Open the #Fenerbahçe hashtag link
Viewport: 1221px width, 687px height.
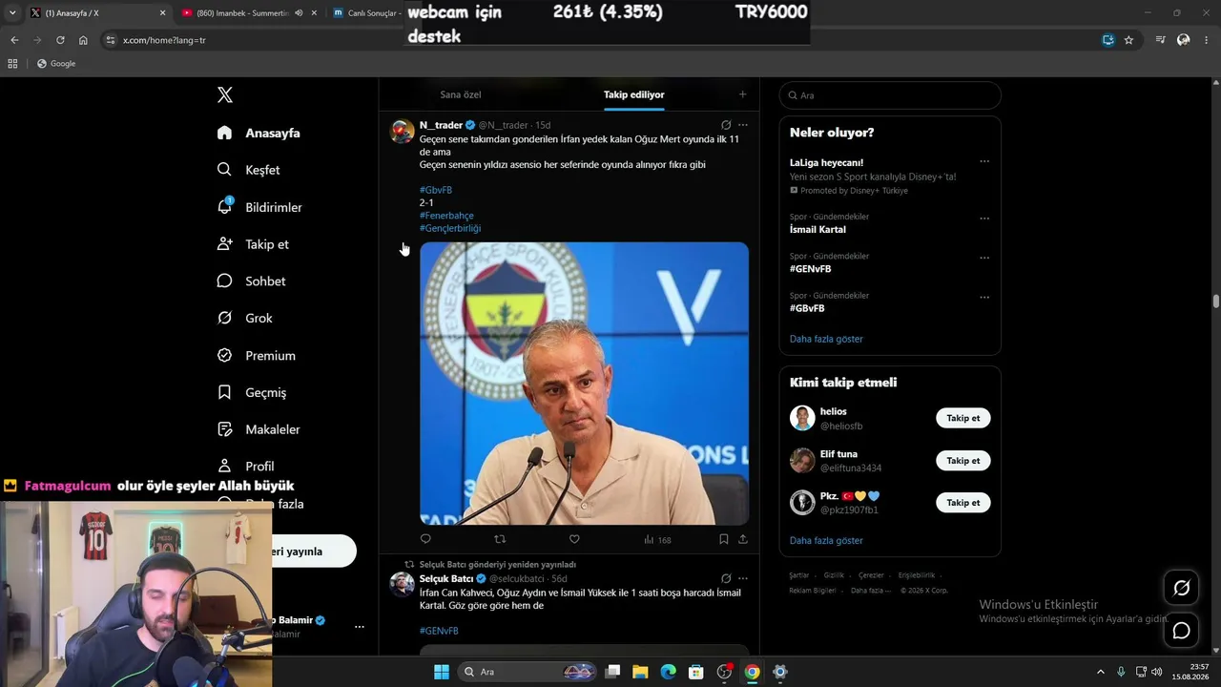point(446,216)
